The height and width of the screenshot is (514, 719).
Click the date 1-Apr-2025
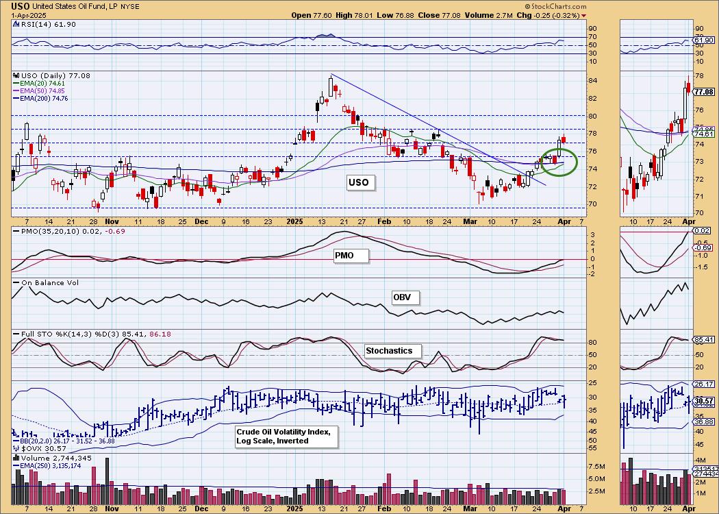pos(27,14)
